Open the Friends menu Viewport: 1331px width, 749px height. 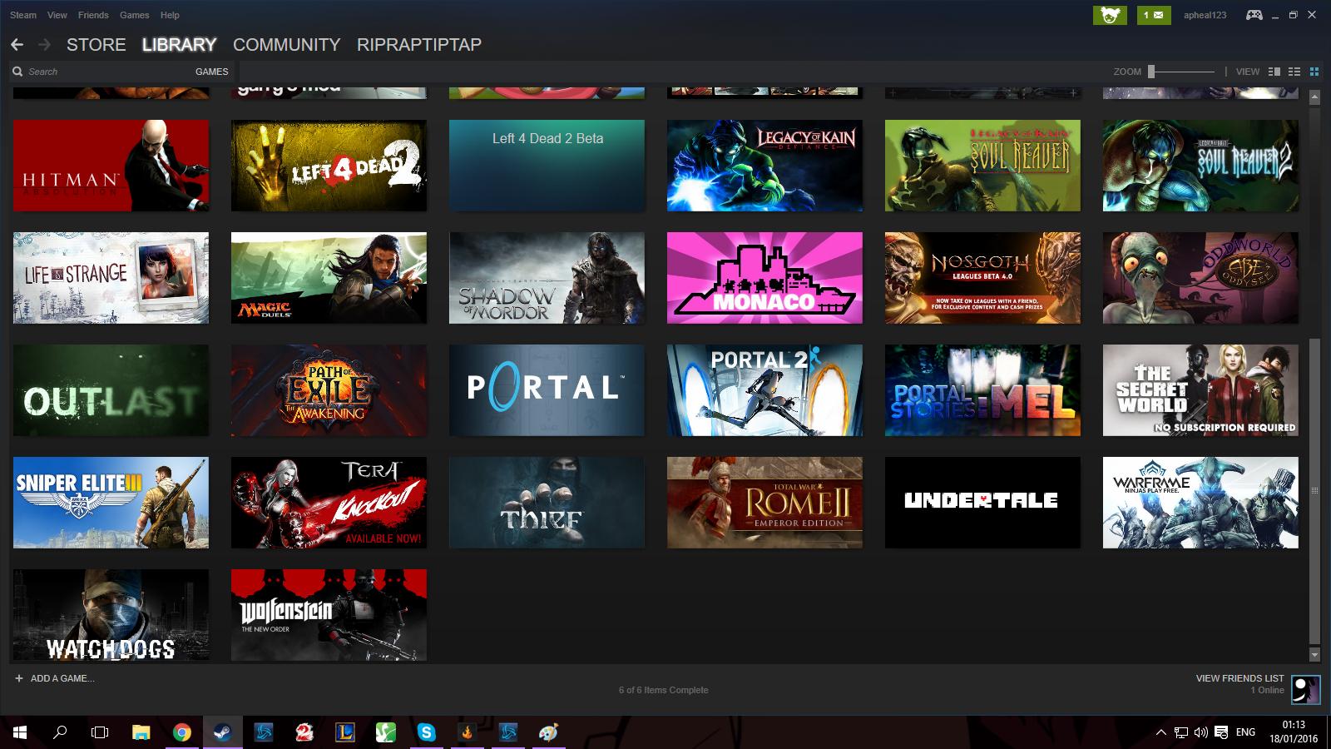93,15
